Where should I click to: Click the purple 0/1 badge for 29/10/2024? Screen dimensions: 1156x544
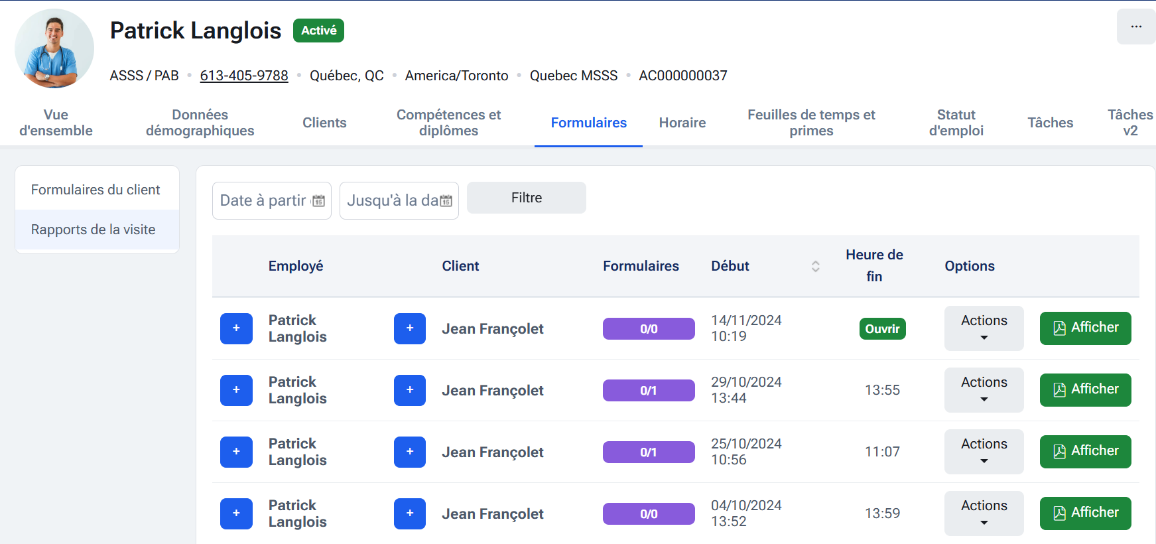(648, 390)
